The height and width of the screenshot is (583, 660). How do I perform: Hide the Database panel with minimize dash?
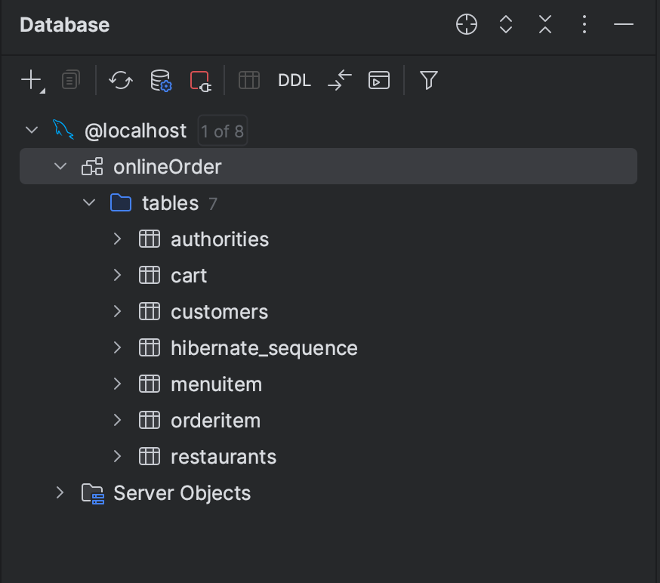[624, 25]
